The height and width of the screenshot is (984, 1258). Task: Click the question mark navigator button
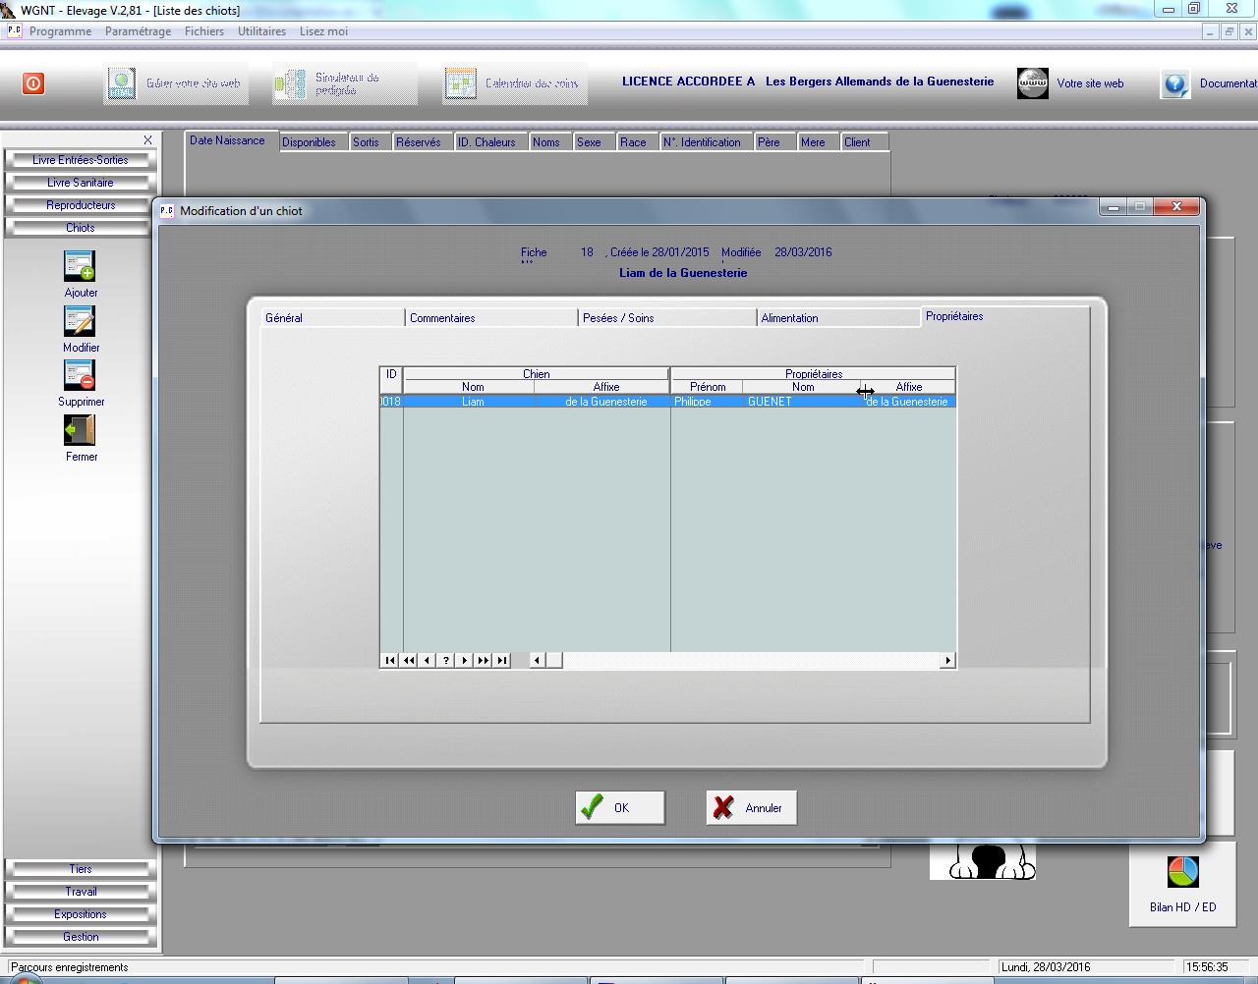446,660
